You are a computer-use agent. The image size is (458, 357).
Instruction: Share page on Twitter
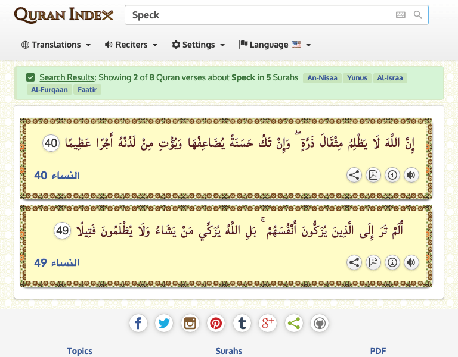click(164, 323)
